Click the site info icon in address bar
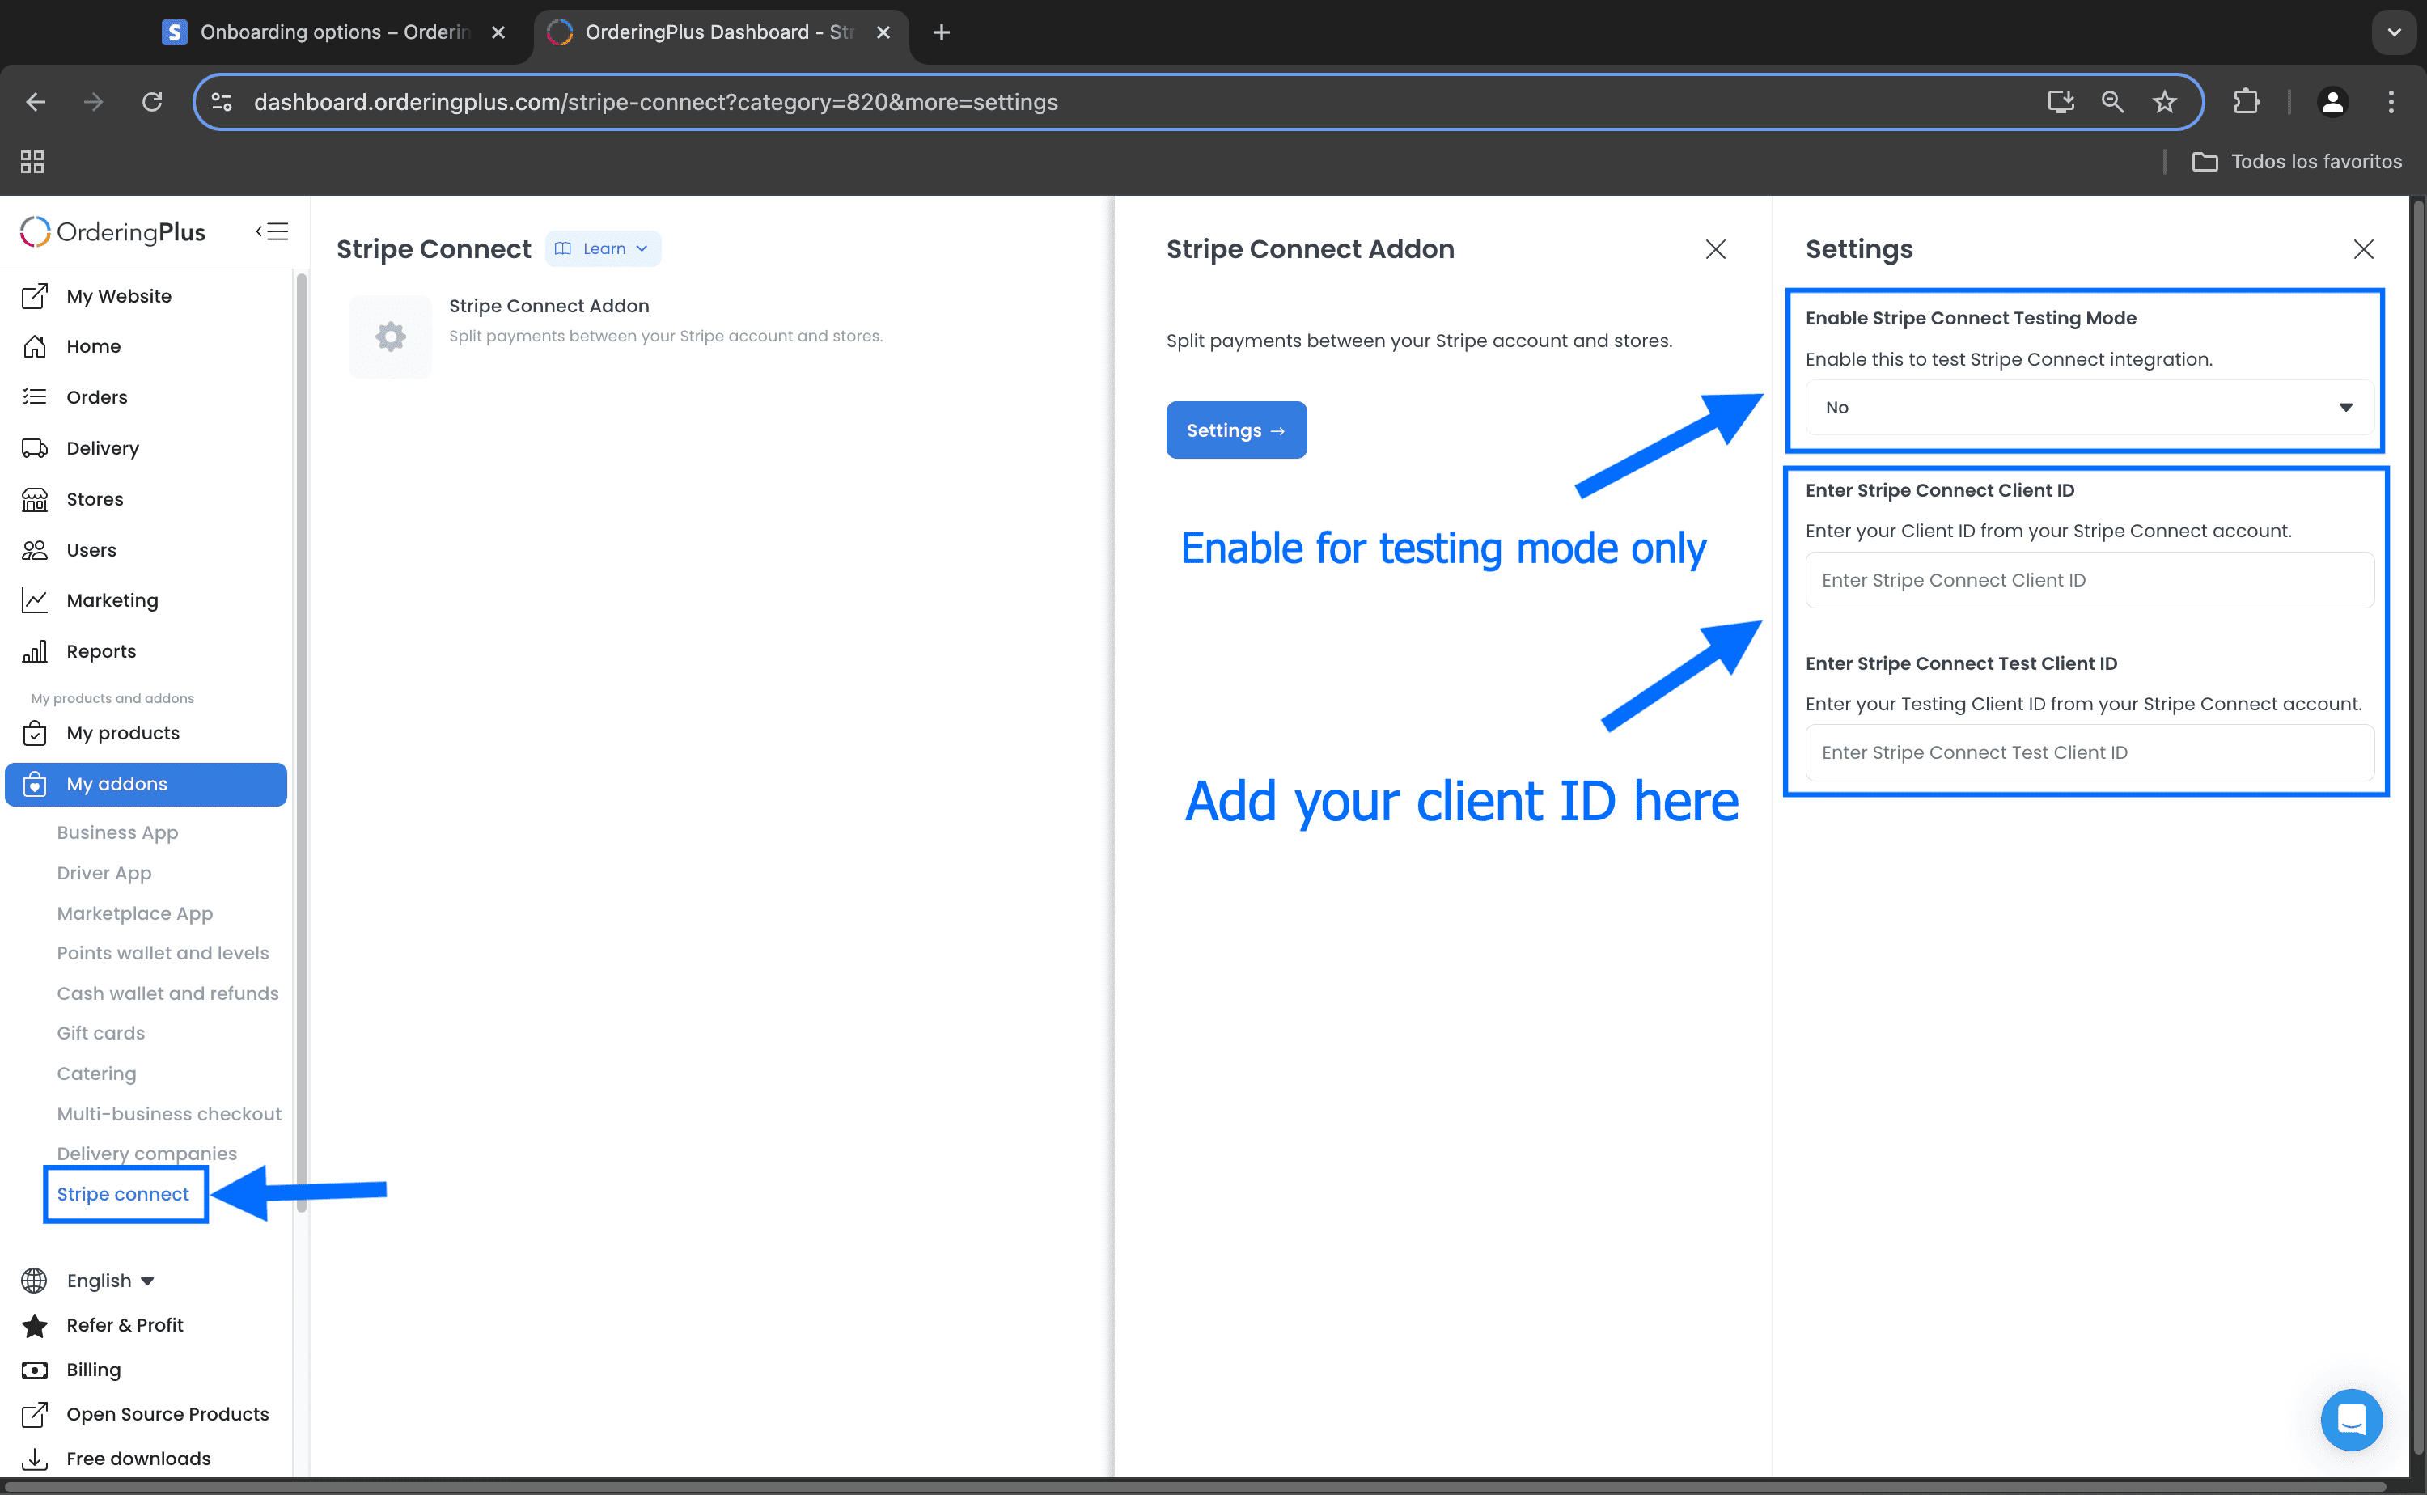 (x=222, y=102)
